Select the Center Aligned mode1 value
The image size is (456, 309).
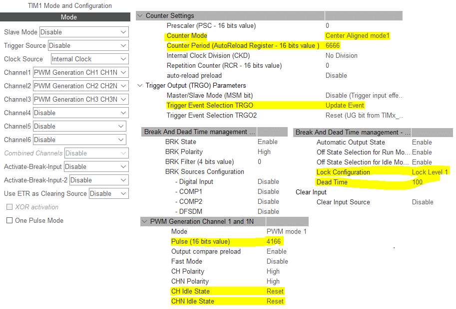pyautogui.click(x=357, y=36)
